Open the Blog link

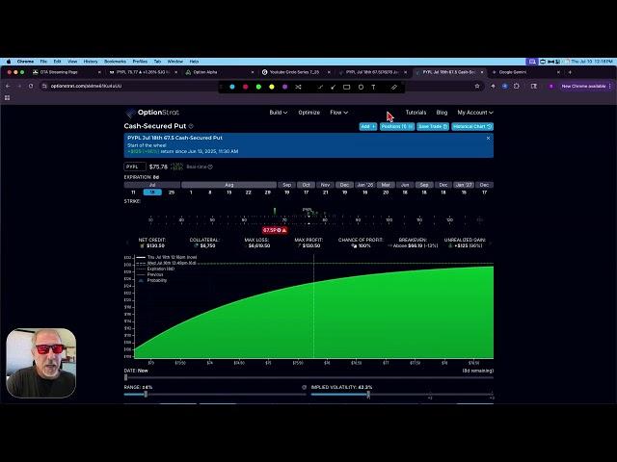(442, 113)
